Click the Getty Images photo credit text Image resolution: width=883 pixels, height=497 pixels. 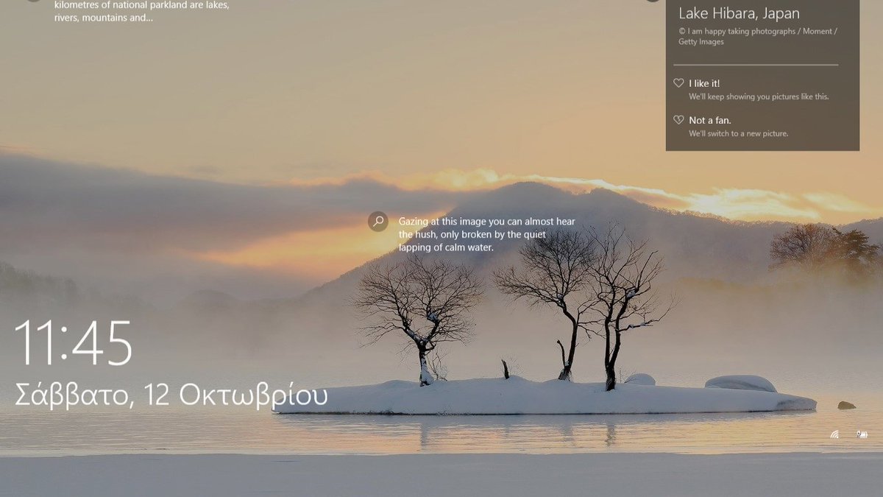pyautogui.click(x=756, y=36)
